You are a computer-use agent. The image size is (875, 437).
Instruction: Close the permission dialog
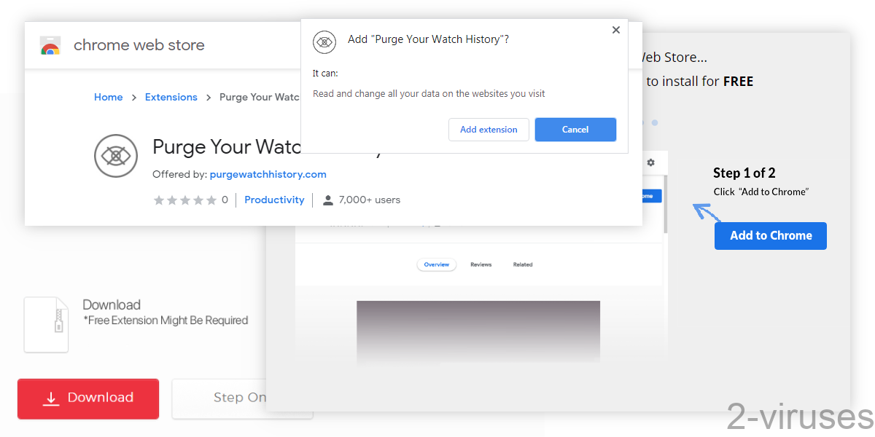pyautogui.click(x=615, y=30)
